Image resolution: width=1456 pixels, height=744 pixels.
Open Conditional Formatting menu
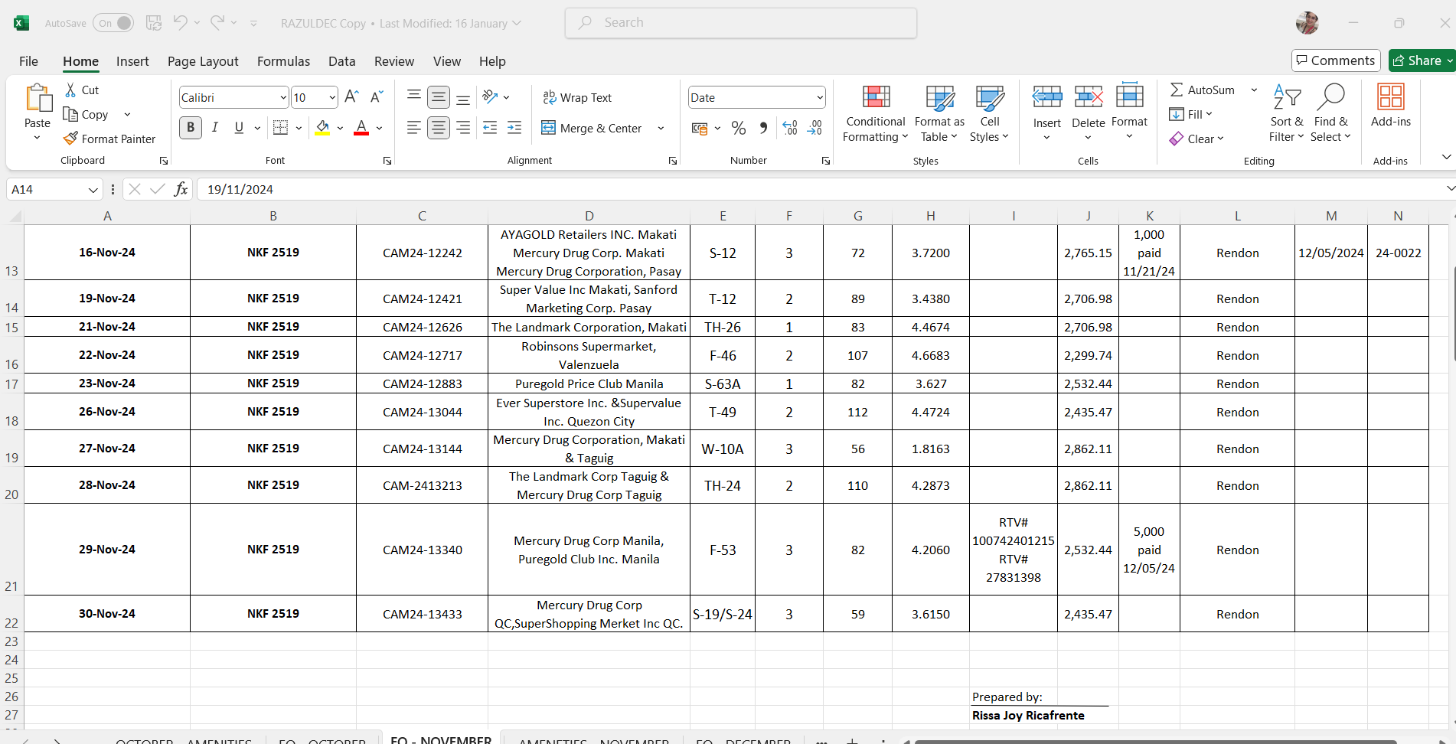pyautogui.click(x=876, y=113)
